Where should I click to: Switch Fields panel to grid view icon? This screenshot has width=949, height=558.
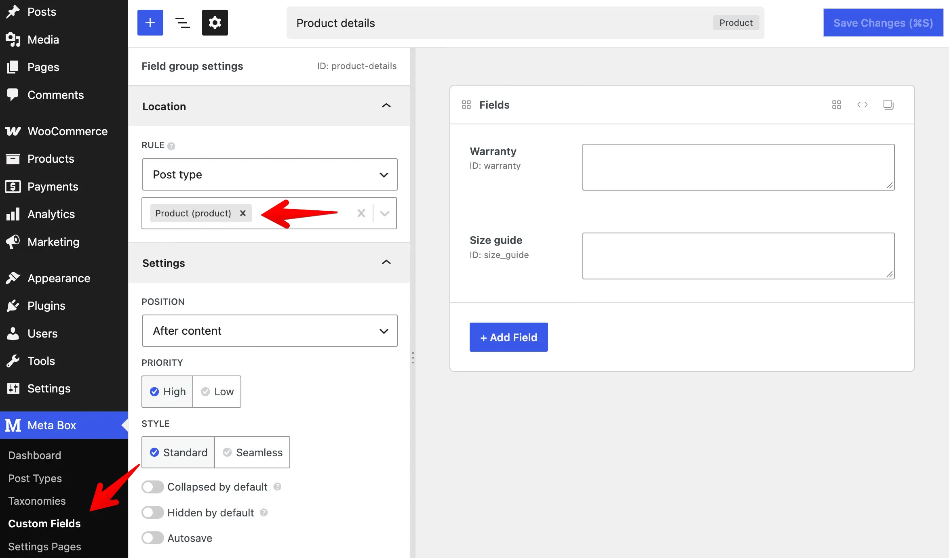pos(836,105)
